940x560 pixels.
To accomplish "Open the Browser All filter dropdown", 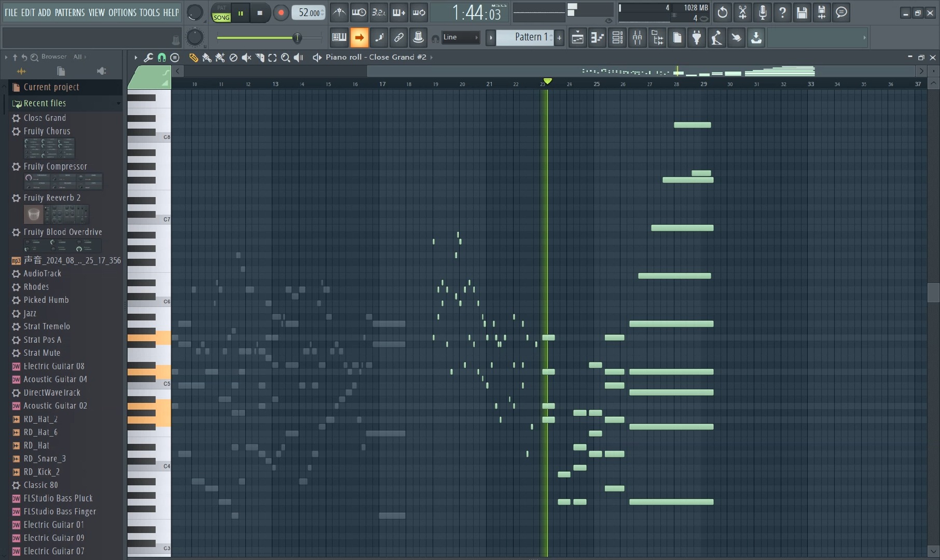I will (x=79, y=57).
